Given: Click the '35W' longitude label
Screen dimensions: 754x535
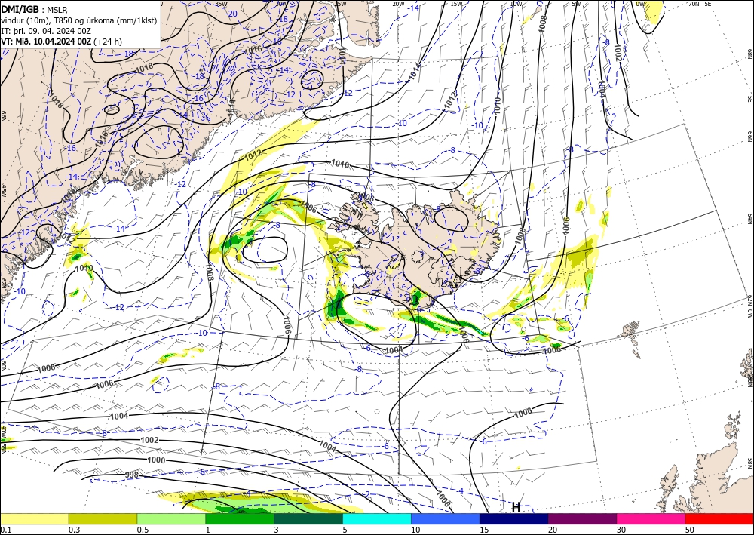Looking at the screenshot, I should point(221,4).
